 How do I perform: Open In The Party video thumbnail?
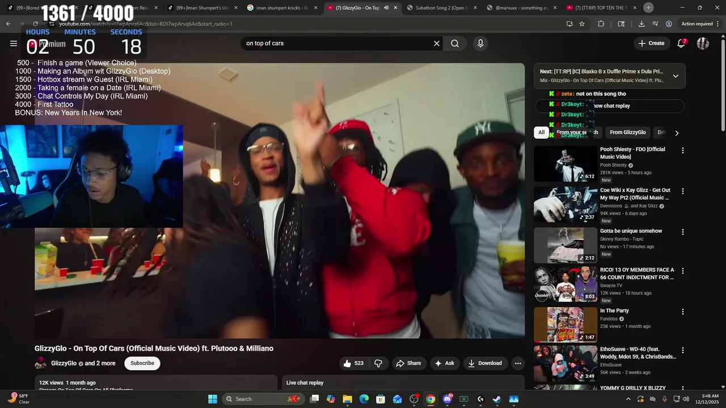click(x=565, y=325)
